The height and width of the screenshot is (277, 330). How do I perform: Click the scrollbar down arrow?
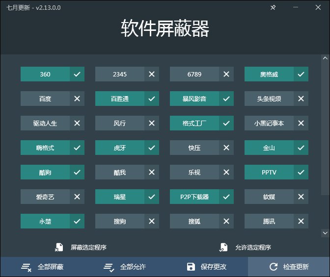(325, 233)
